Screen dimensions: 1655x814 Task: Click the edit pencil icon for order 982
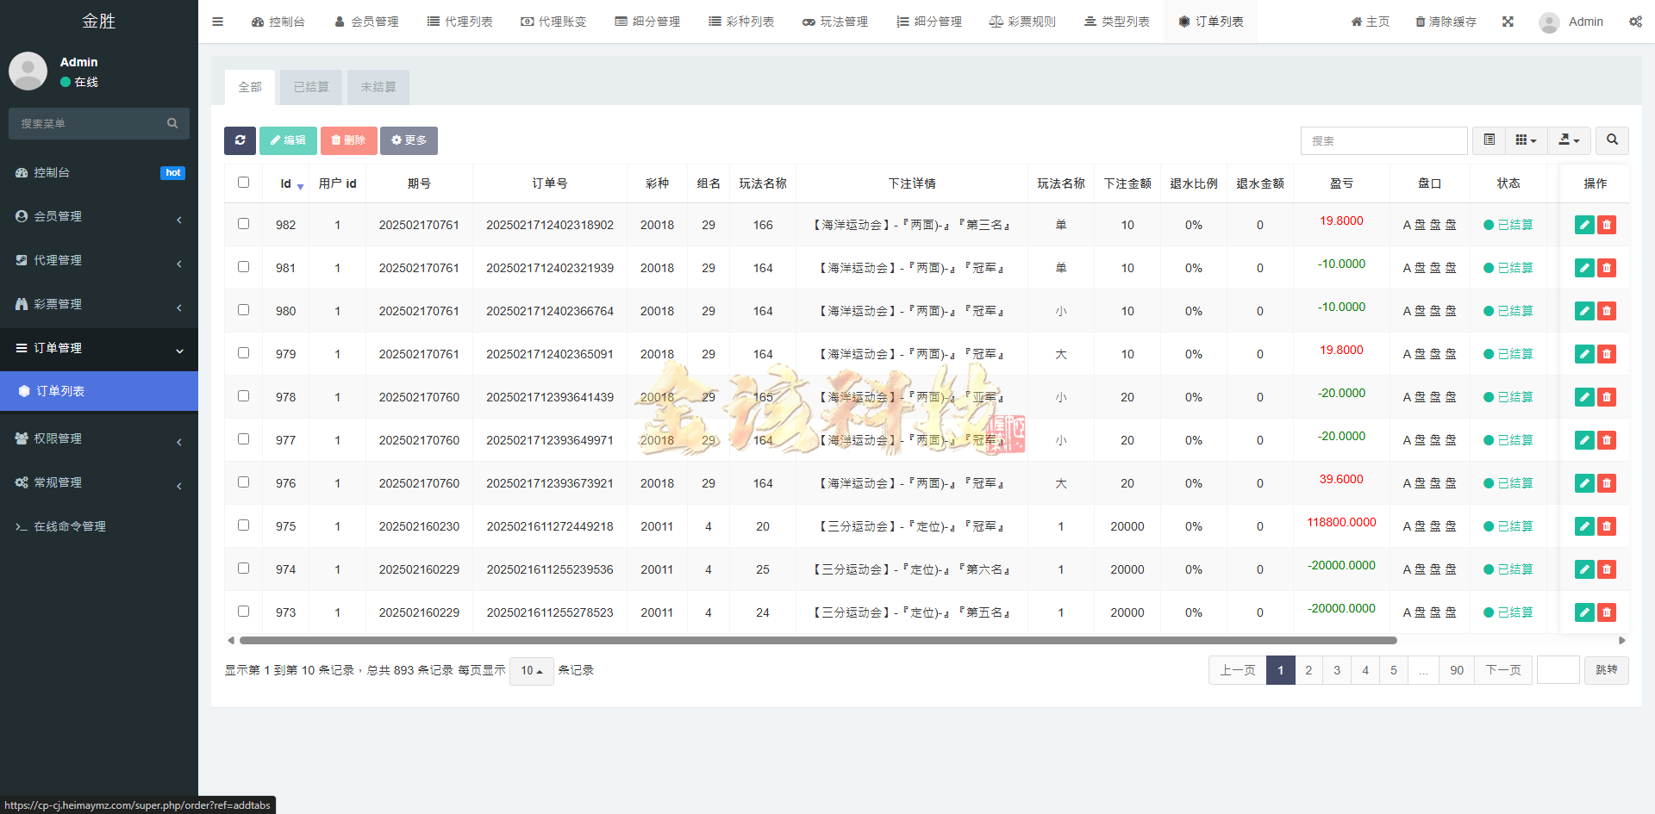pyautogui.click(x=1583, y=225)
